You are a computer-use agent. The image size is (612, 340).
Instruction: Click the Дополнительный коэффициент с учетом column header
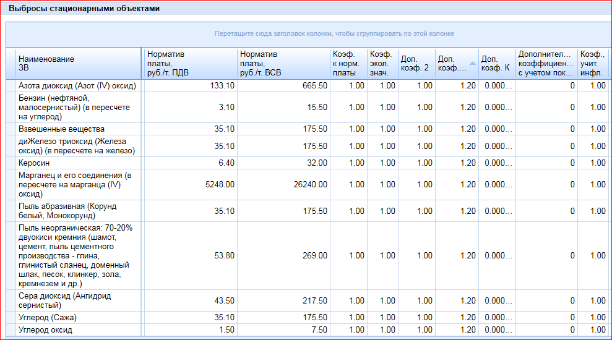pos(546,63)
